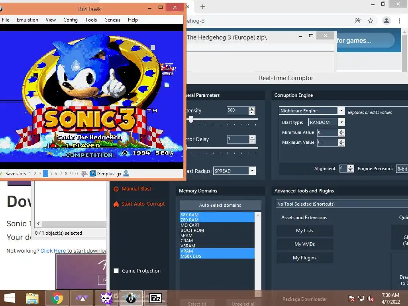Image resolution: width=408 pixels, height=306 pixels.
Task: Open the View menu in BizHawk
Action: click(51, 20)
